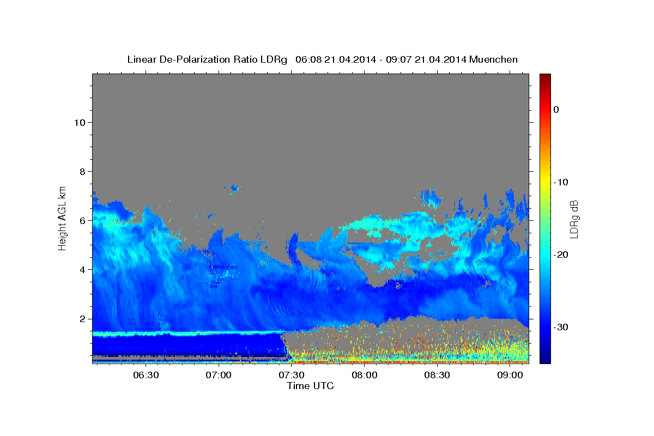
Task: Click the height tick label 8
Action: point(82,171)
